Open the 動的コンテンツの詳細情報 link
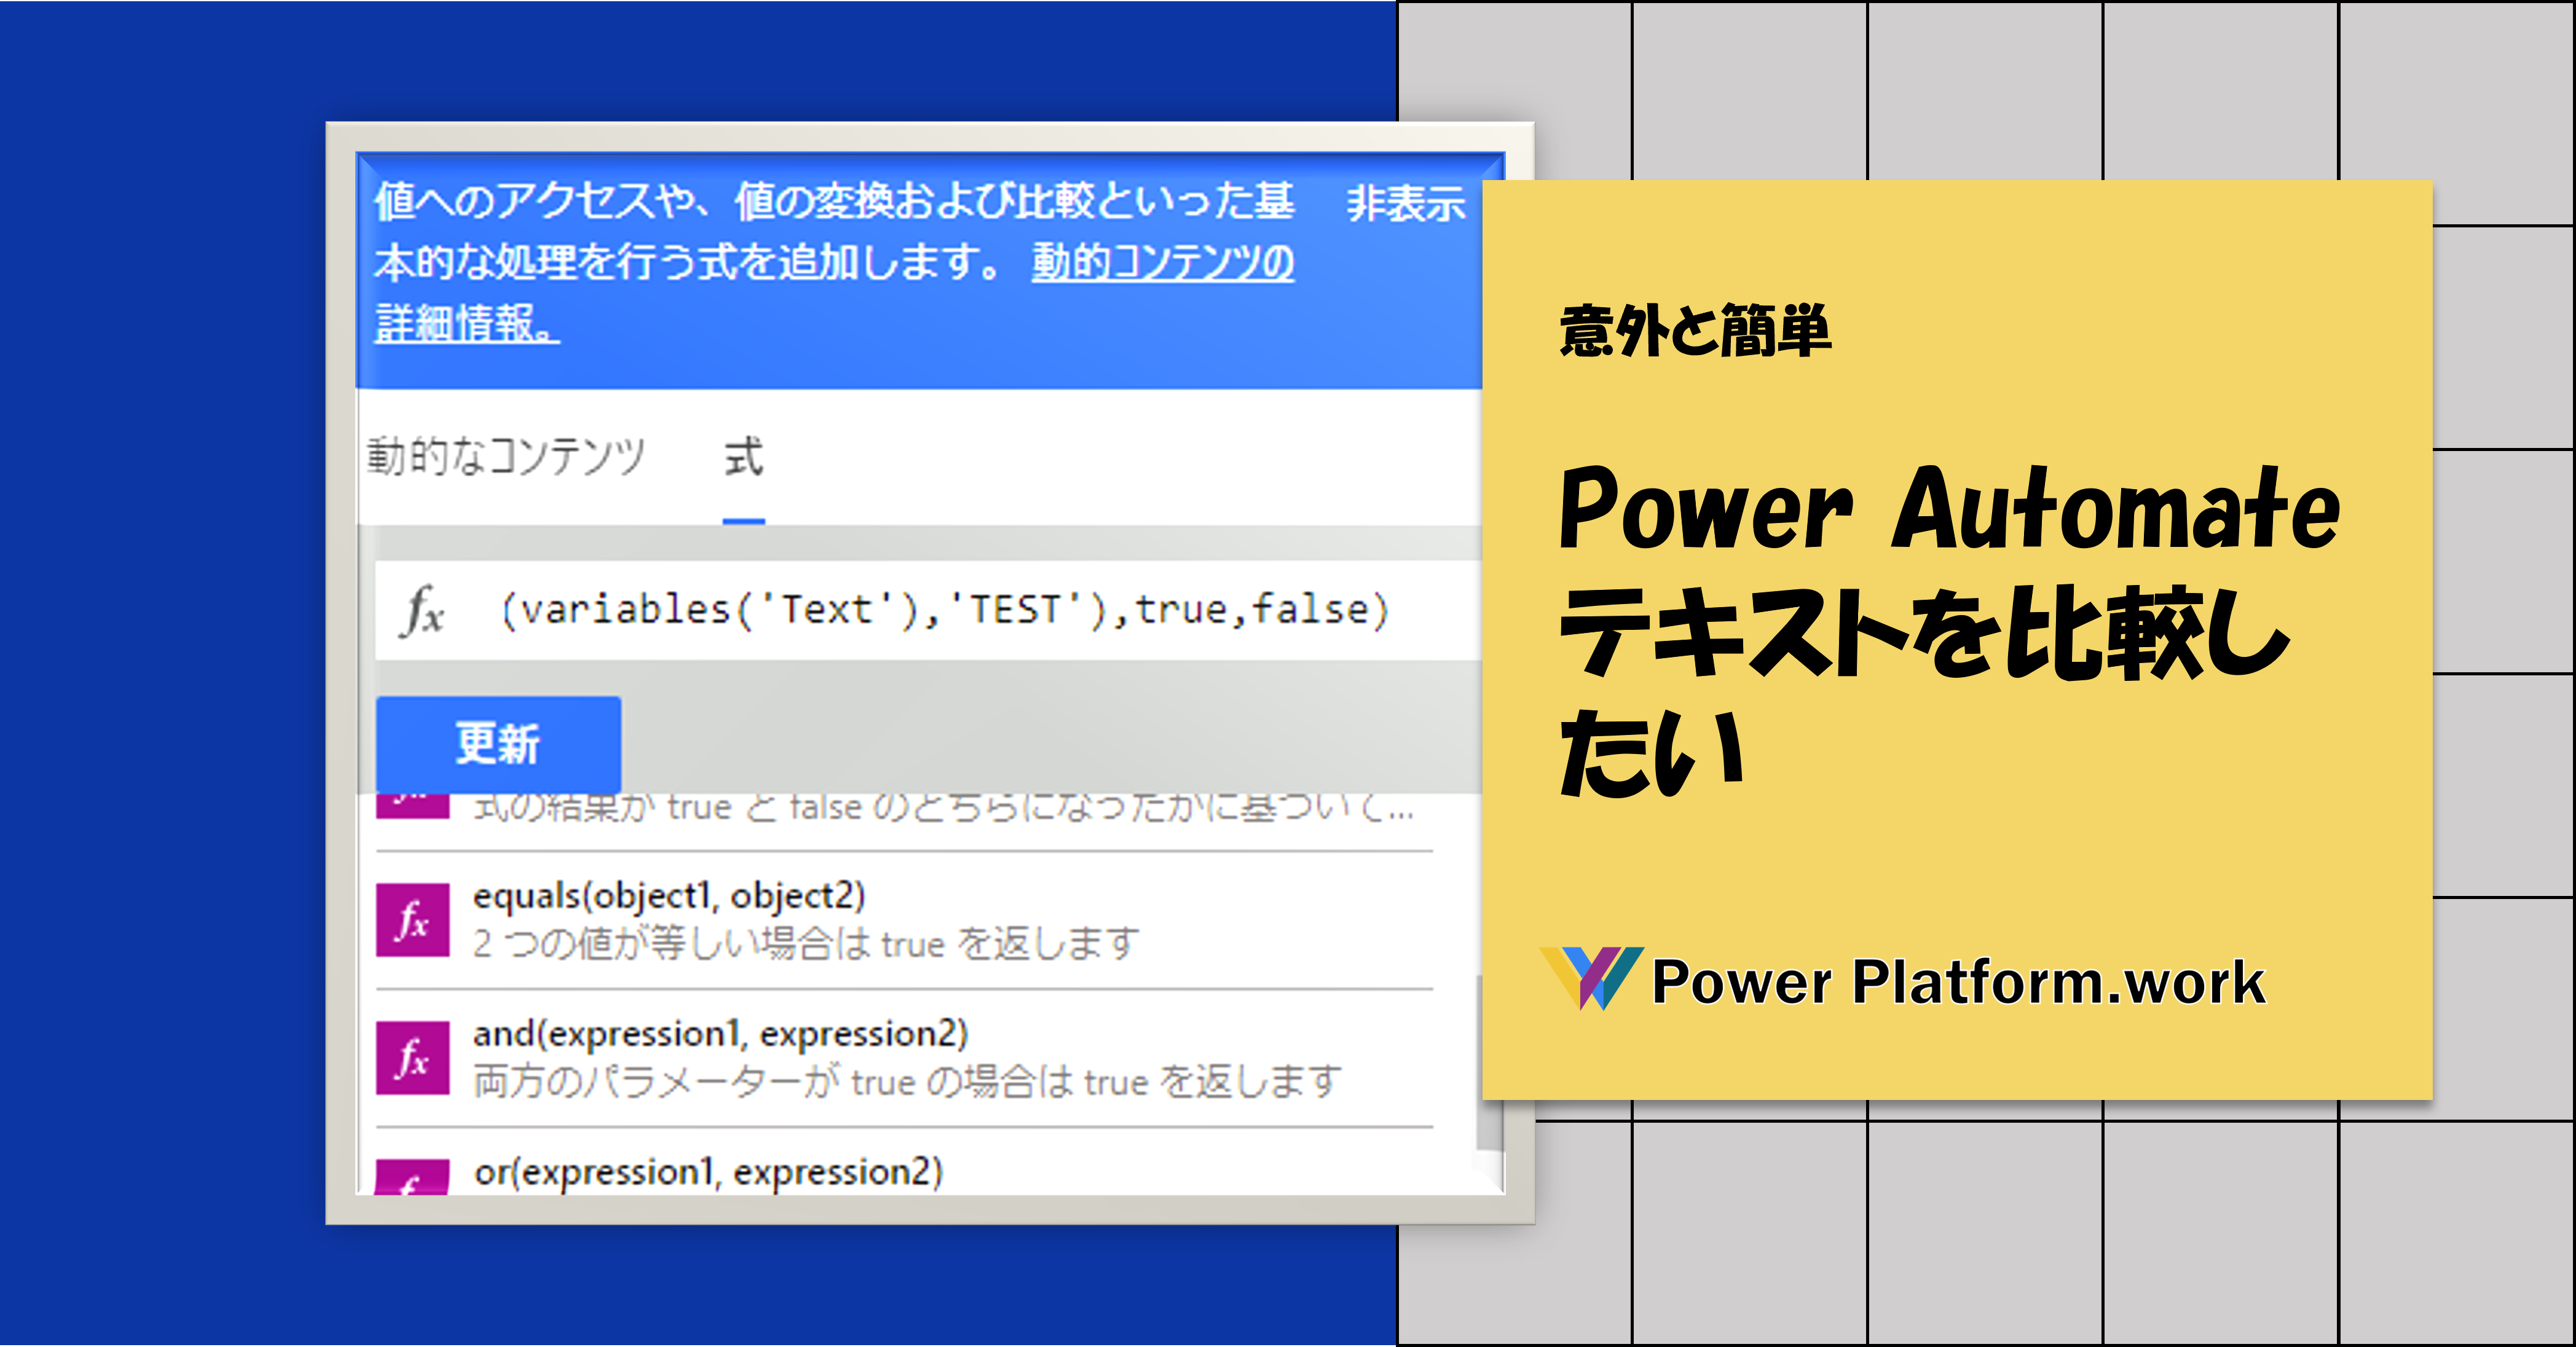2576x1347 pixels. click(x=1162, y=262)
